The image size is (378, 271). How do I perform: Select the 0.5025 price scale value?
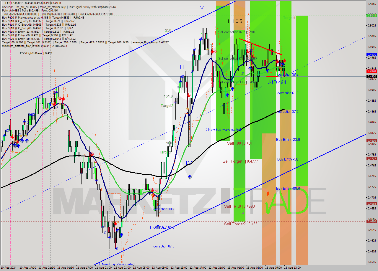(372, 25)
